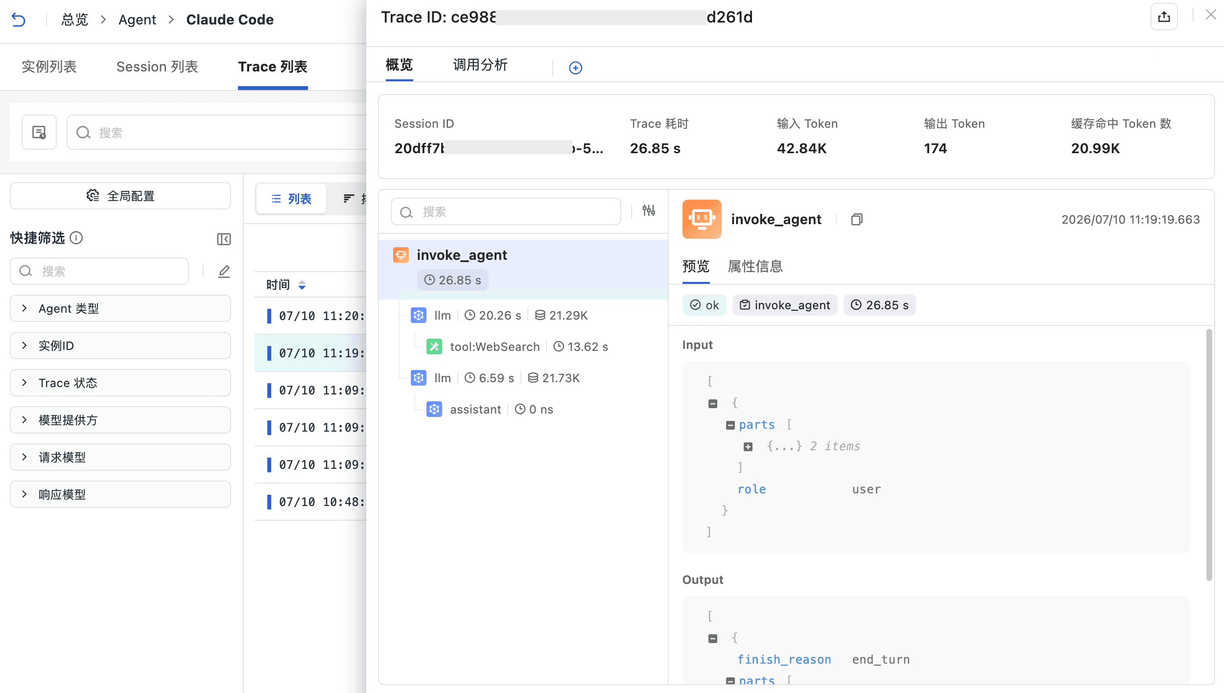This screenshot has height=693, width=1224.
Task: Expand the Trace 状态 filter
Action: coord(120,383)
